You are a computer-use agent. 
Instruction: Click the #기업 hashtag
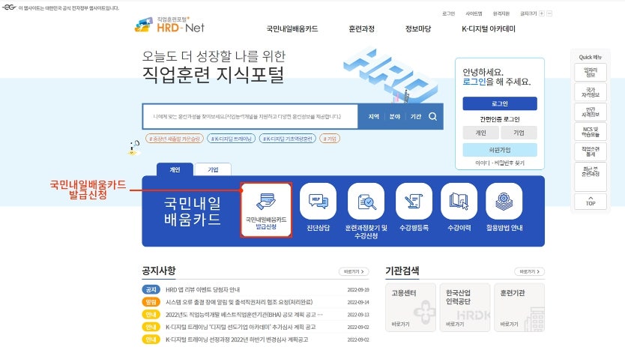pyautogui.click(x=330, y=139)
